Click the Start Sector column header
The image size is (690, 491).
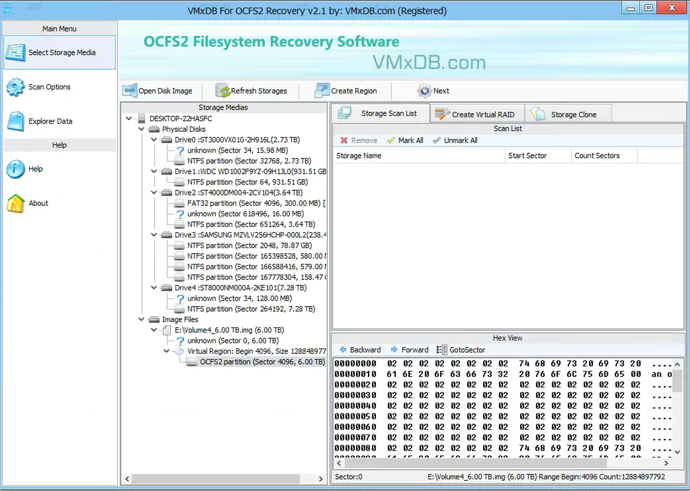tap(538, 155)
